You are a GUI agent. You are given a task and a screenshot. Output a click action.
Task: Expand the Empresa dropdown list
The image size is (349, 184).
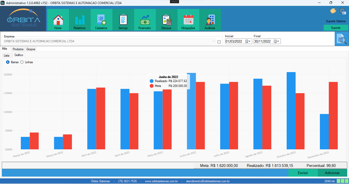point(214,41)
